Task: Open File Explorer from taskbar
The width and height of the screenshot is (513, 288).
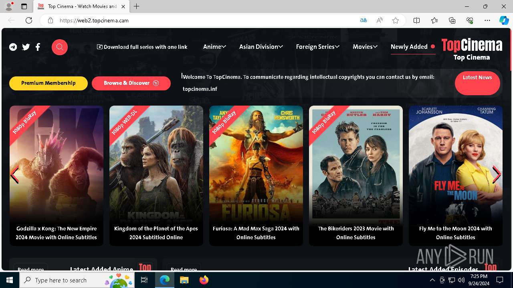Action: 184,280
